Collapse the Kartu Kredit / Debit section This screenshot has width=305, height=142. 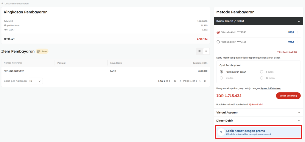pos(299,21)
